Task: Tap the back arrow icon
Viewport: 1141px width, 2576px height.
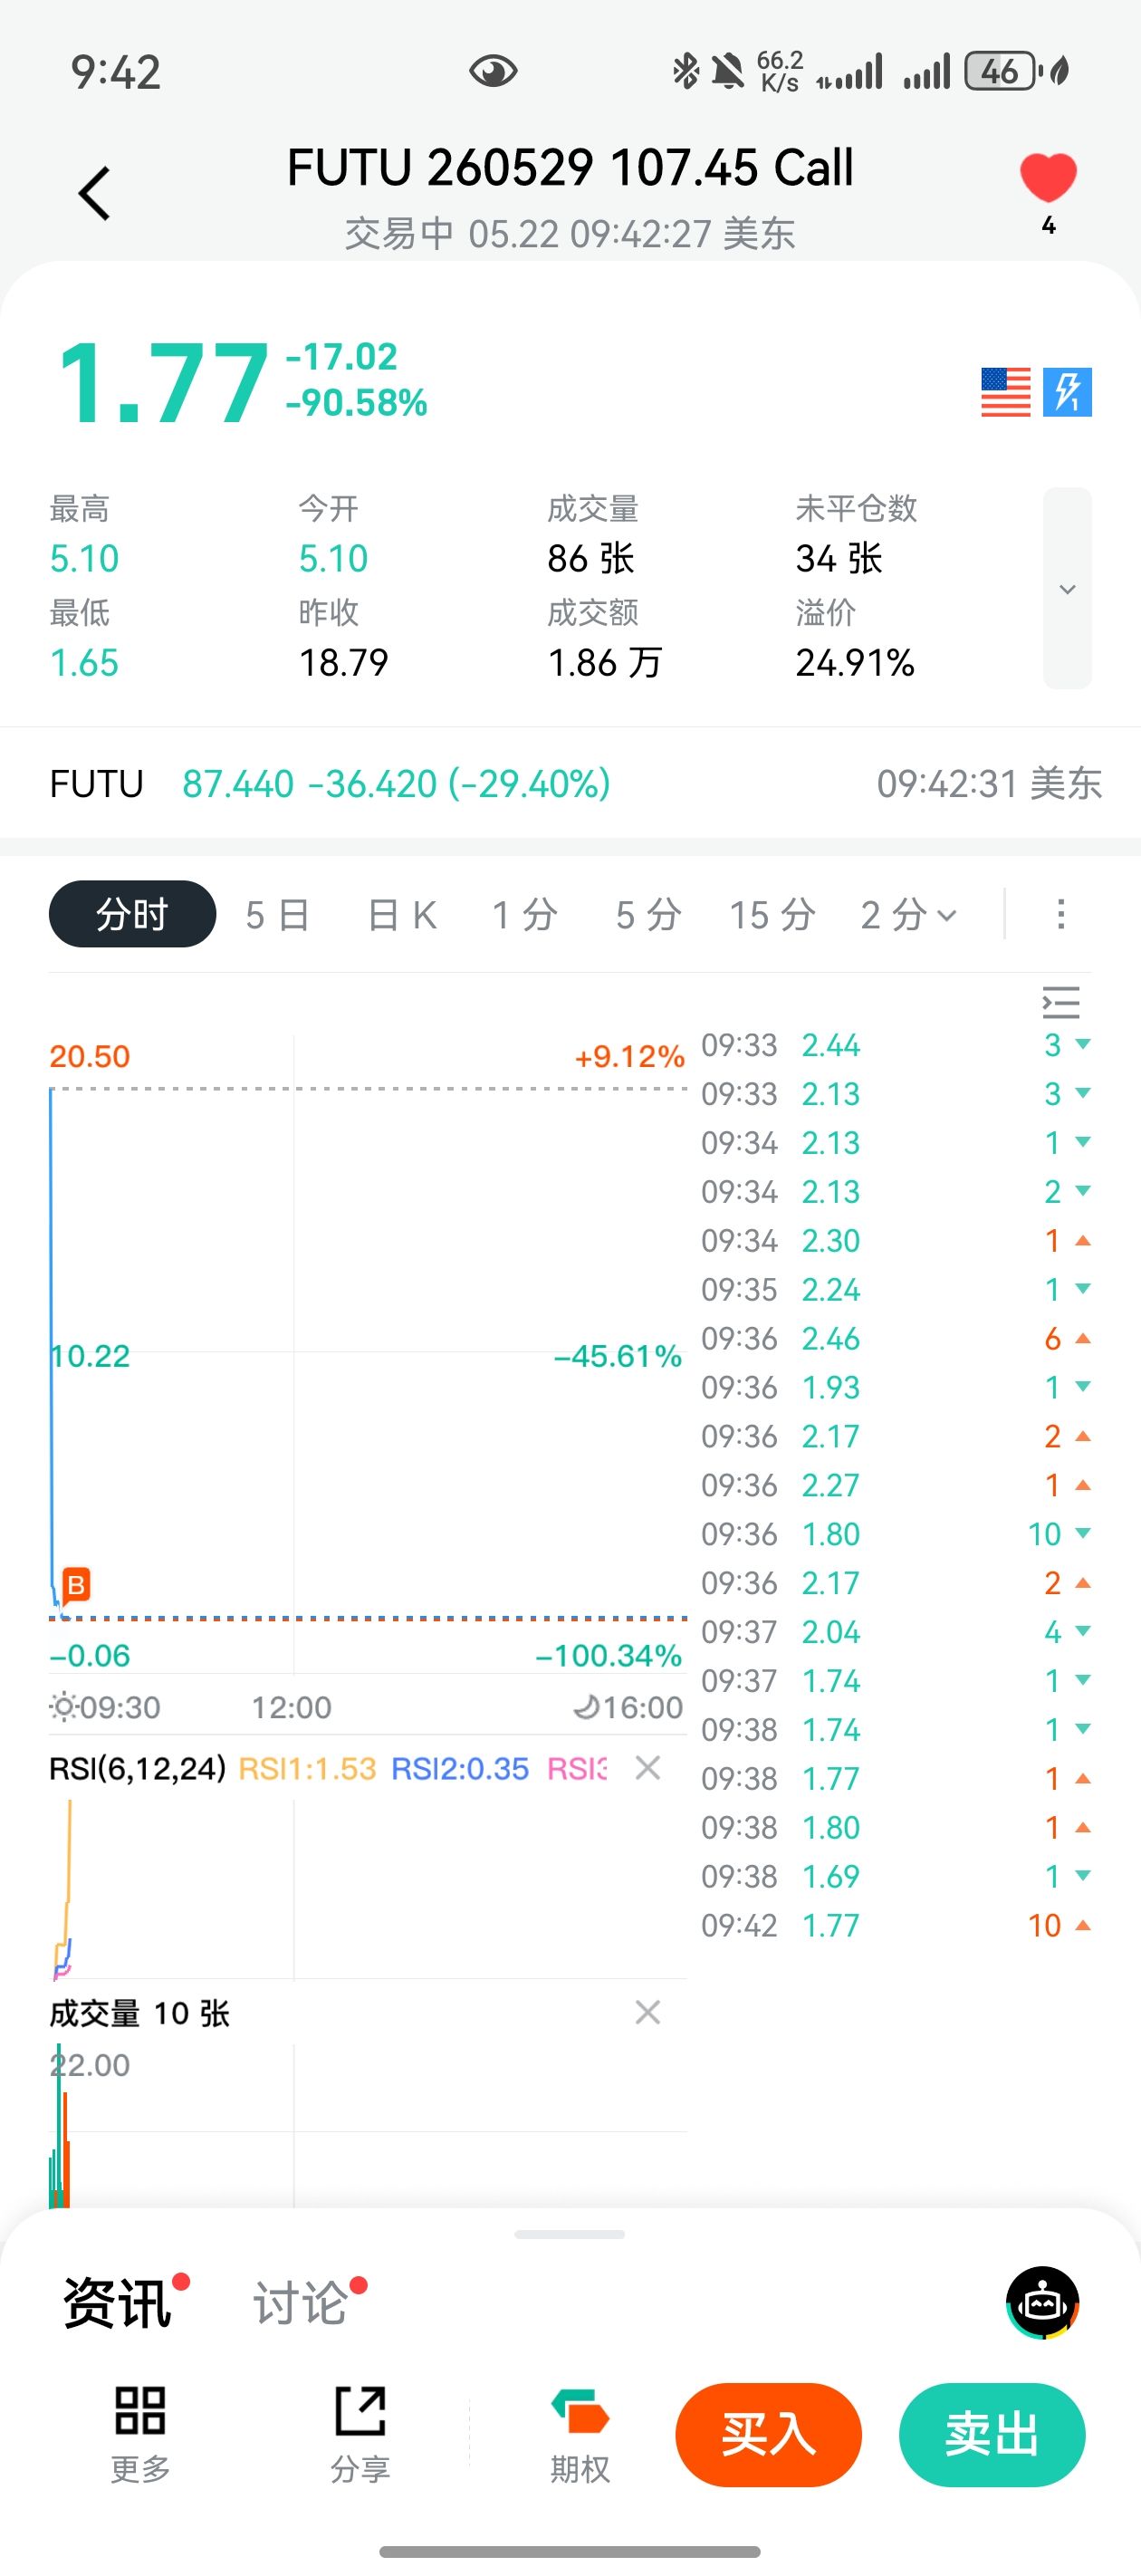Action: pyautogui.click(x=95, y=192)
